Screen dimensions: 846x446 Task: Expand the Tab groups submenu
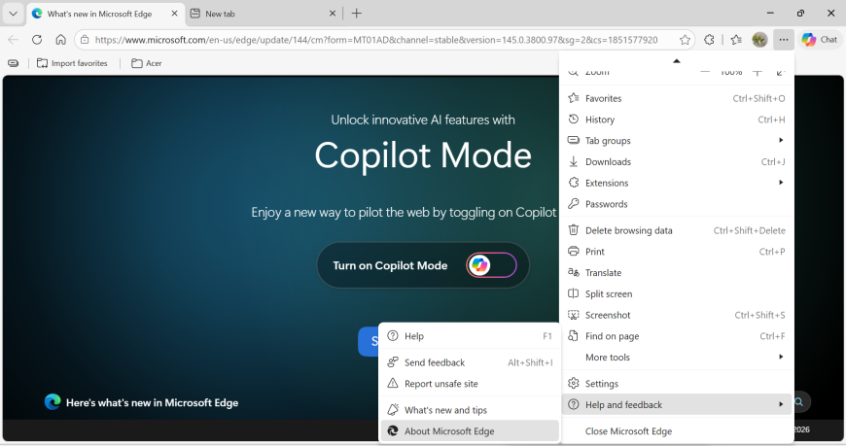pyautogui.click(x=677, y=141)
